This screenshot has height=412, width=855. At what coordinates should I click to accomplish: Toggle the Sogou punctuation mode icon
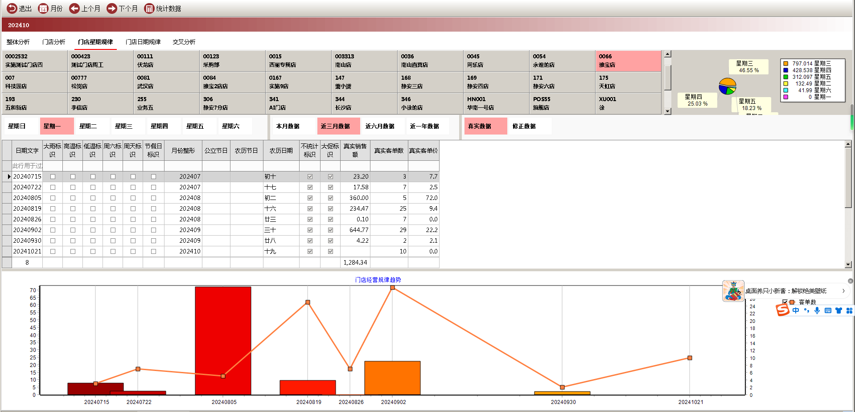tap(806, 310)
